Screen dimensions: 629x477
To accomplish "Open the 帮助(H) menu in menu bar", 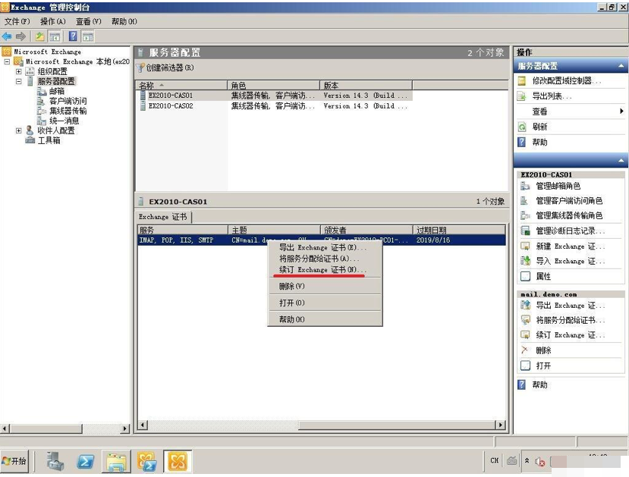I will (124, 21).
